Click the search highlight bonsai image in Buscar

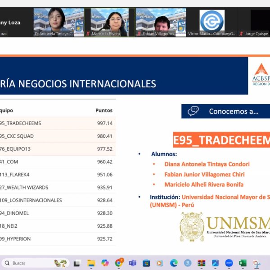click(60, 263)
